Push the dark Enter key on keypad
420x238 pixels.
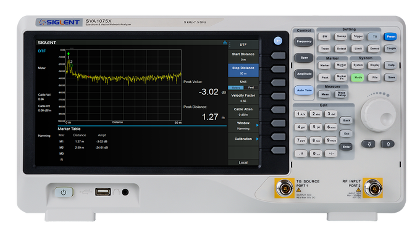click(346, 147)
